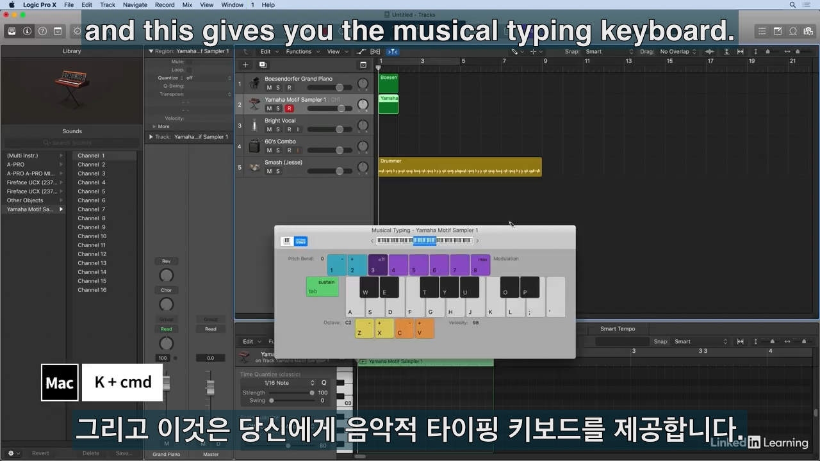Viewport: 820px width, 461px height.
Task: Toggle the Mute checkbox in Region inspector
Action: (x=188, y=62)
